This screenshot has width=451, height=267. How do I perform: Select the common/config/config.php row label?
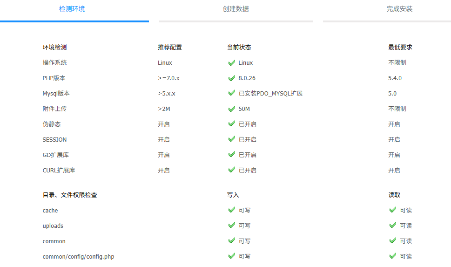coord(78,257)
